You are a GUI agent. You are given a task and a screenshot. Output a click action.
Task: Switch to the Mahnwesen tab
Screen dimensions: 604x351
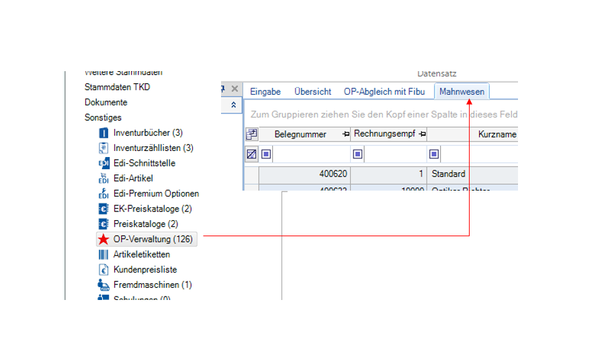[x=462, y=92]
